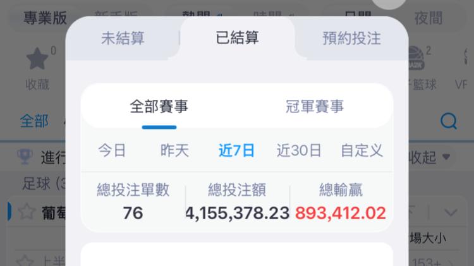Open the 預約投注 tab
The height and width of the screenshot is (266, 474).
point(351,39)
